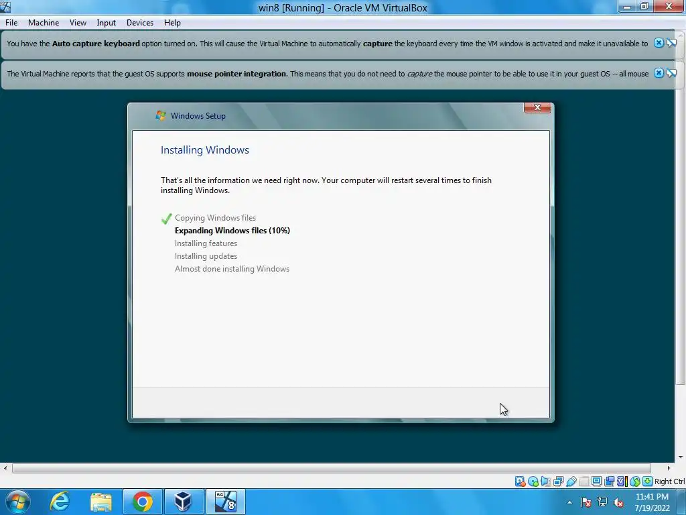The width and height of the screenshot is (686, 515).
Task: Click the Copying Windows files step text
Action: 215,218
